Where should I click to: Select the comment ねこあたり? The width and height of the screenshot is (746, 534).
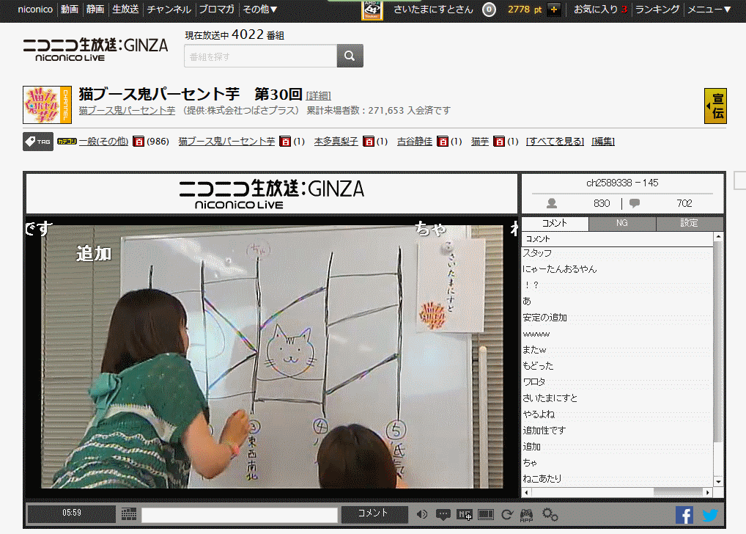click(x=617, y=479)
